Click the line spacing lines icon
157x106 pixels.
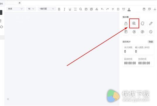tap(75, 9)
